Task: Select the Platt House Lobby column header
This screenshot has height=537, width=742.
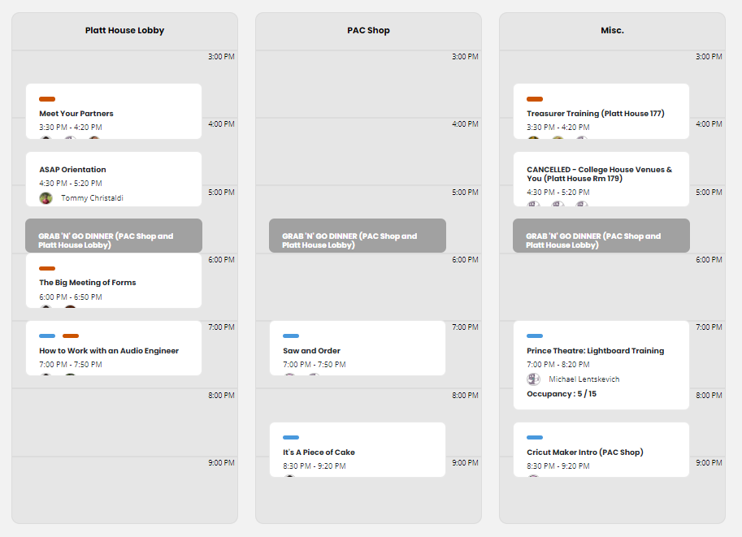Action: tap(124, 30)
